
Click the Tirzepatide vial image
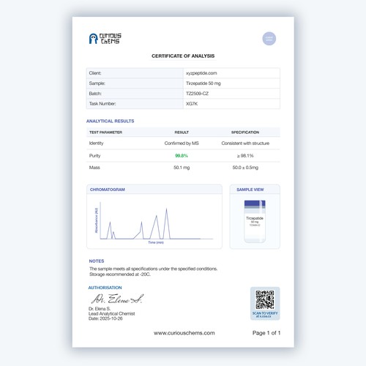(x=255, y=221)
